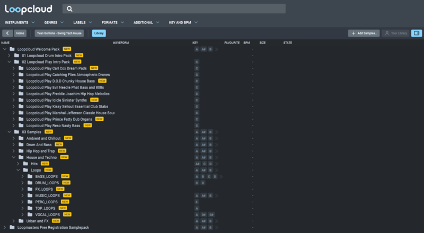This screenshot has width=424, height=233.
Task: Click the more-keys arrow in BASS_LOOPS row
Action: [x=221, y=176]
